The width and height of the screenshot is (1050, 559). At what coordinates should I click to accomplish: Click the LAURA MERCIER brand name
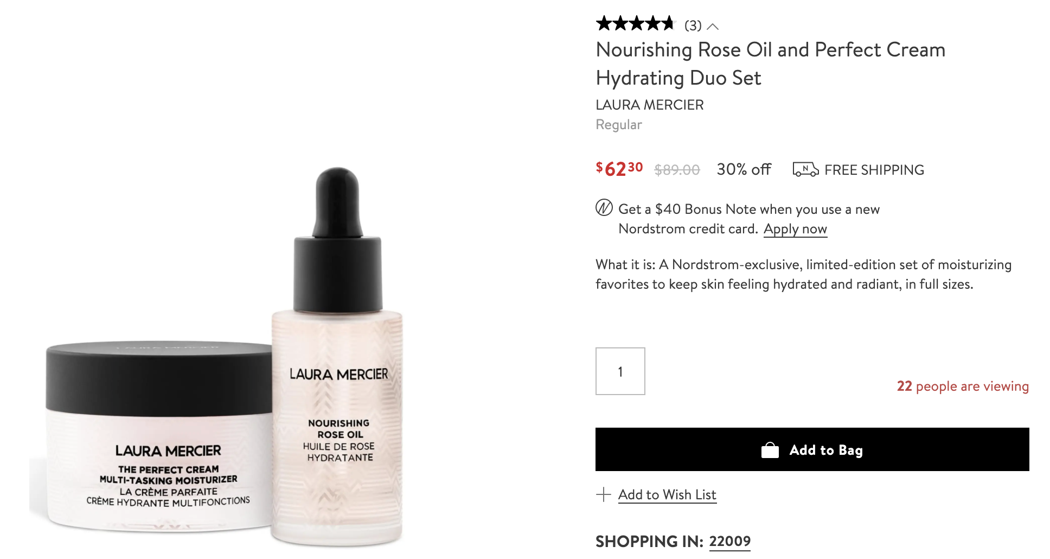click(649, 105)
